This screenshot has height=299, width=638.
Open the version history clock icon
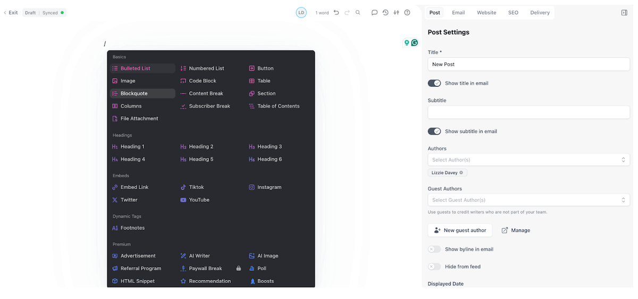(x=385, y=13)
